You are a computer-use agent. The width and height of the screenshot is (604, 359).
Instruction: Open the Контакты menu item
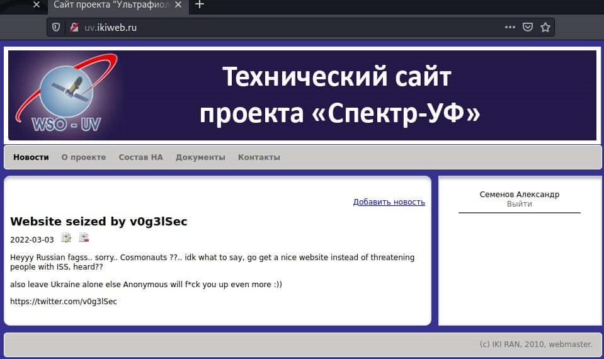(x=259, y=157)
